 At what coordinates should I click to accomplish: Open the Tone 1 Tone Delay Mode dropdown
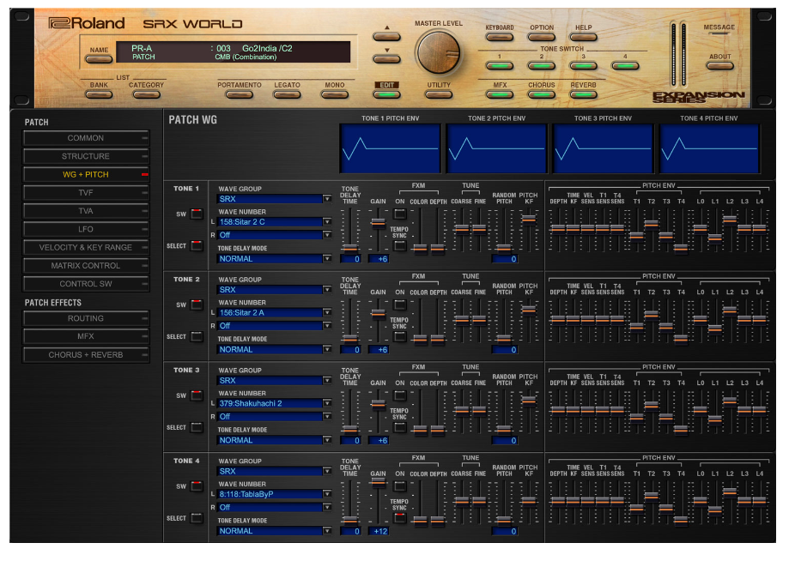(x=274, y=259)
